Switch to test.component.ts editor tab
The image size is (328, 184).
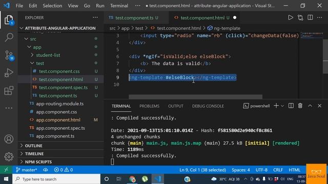click(x=136, y=18)
